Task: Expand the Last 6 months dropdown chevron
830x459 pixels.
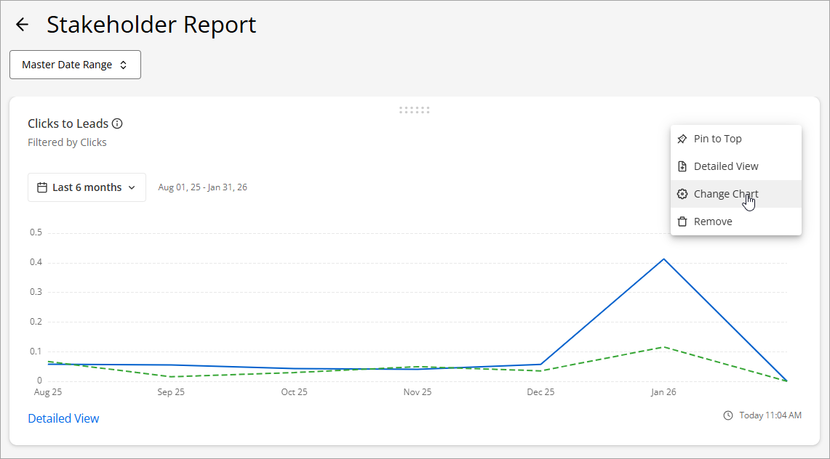Action: (132, 187)
